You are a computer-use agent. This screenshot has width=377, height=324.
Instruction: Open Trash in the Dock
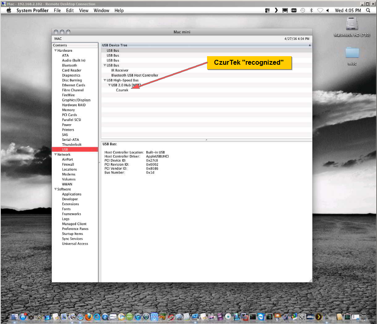pyautogui.click(x=364, y=317)
